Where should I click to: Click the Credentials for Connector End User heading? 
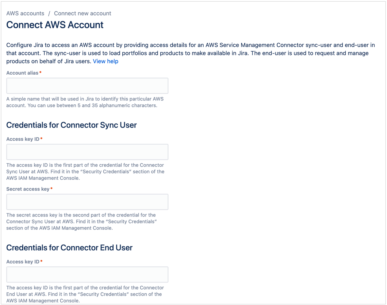click(69, 248)
